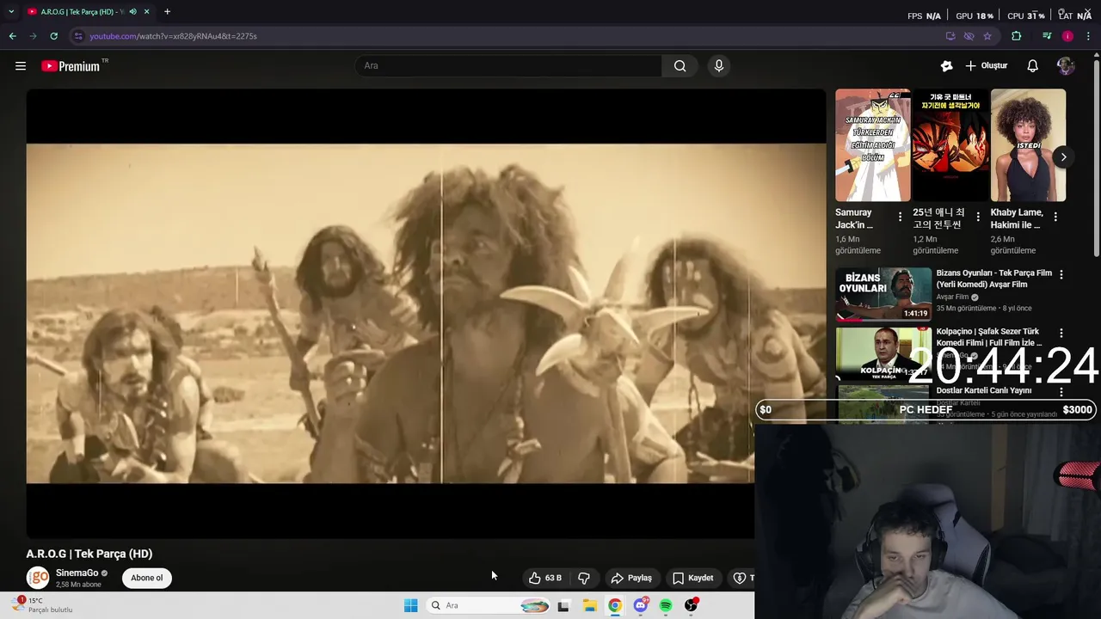1101x619 pixels.
Task: Dislike the video with the thumbs-down icon
Action: tap(584, 578)
